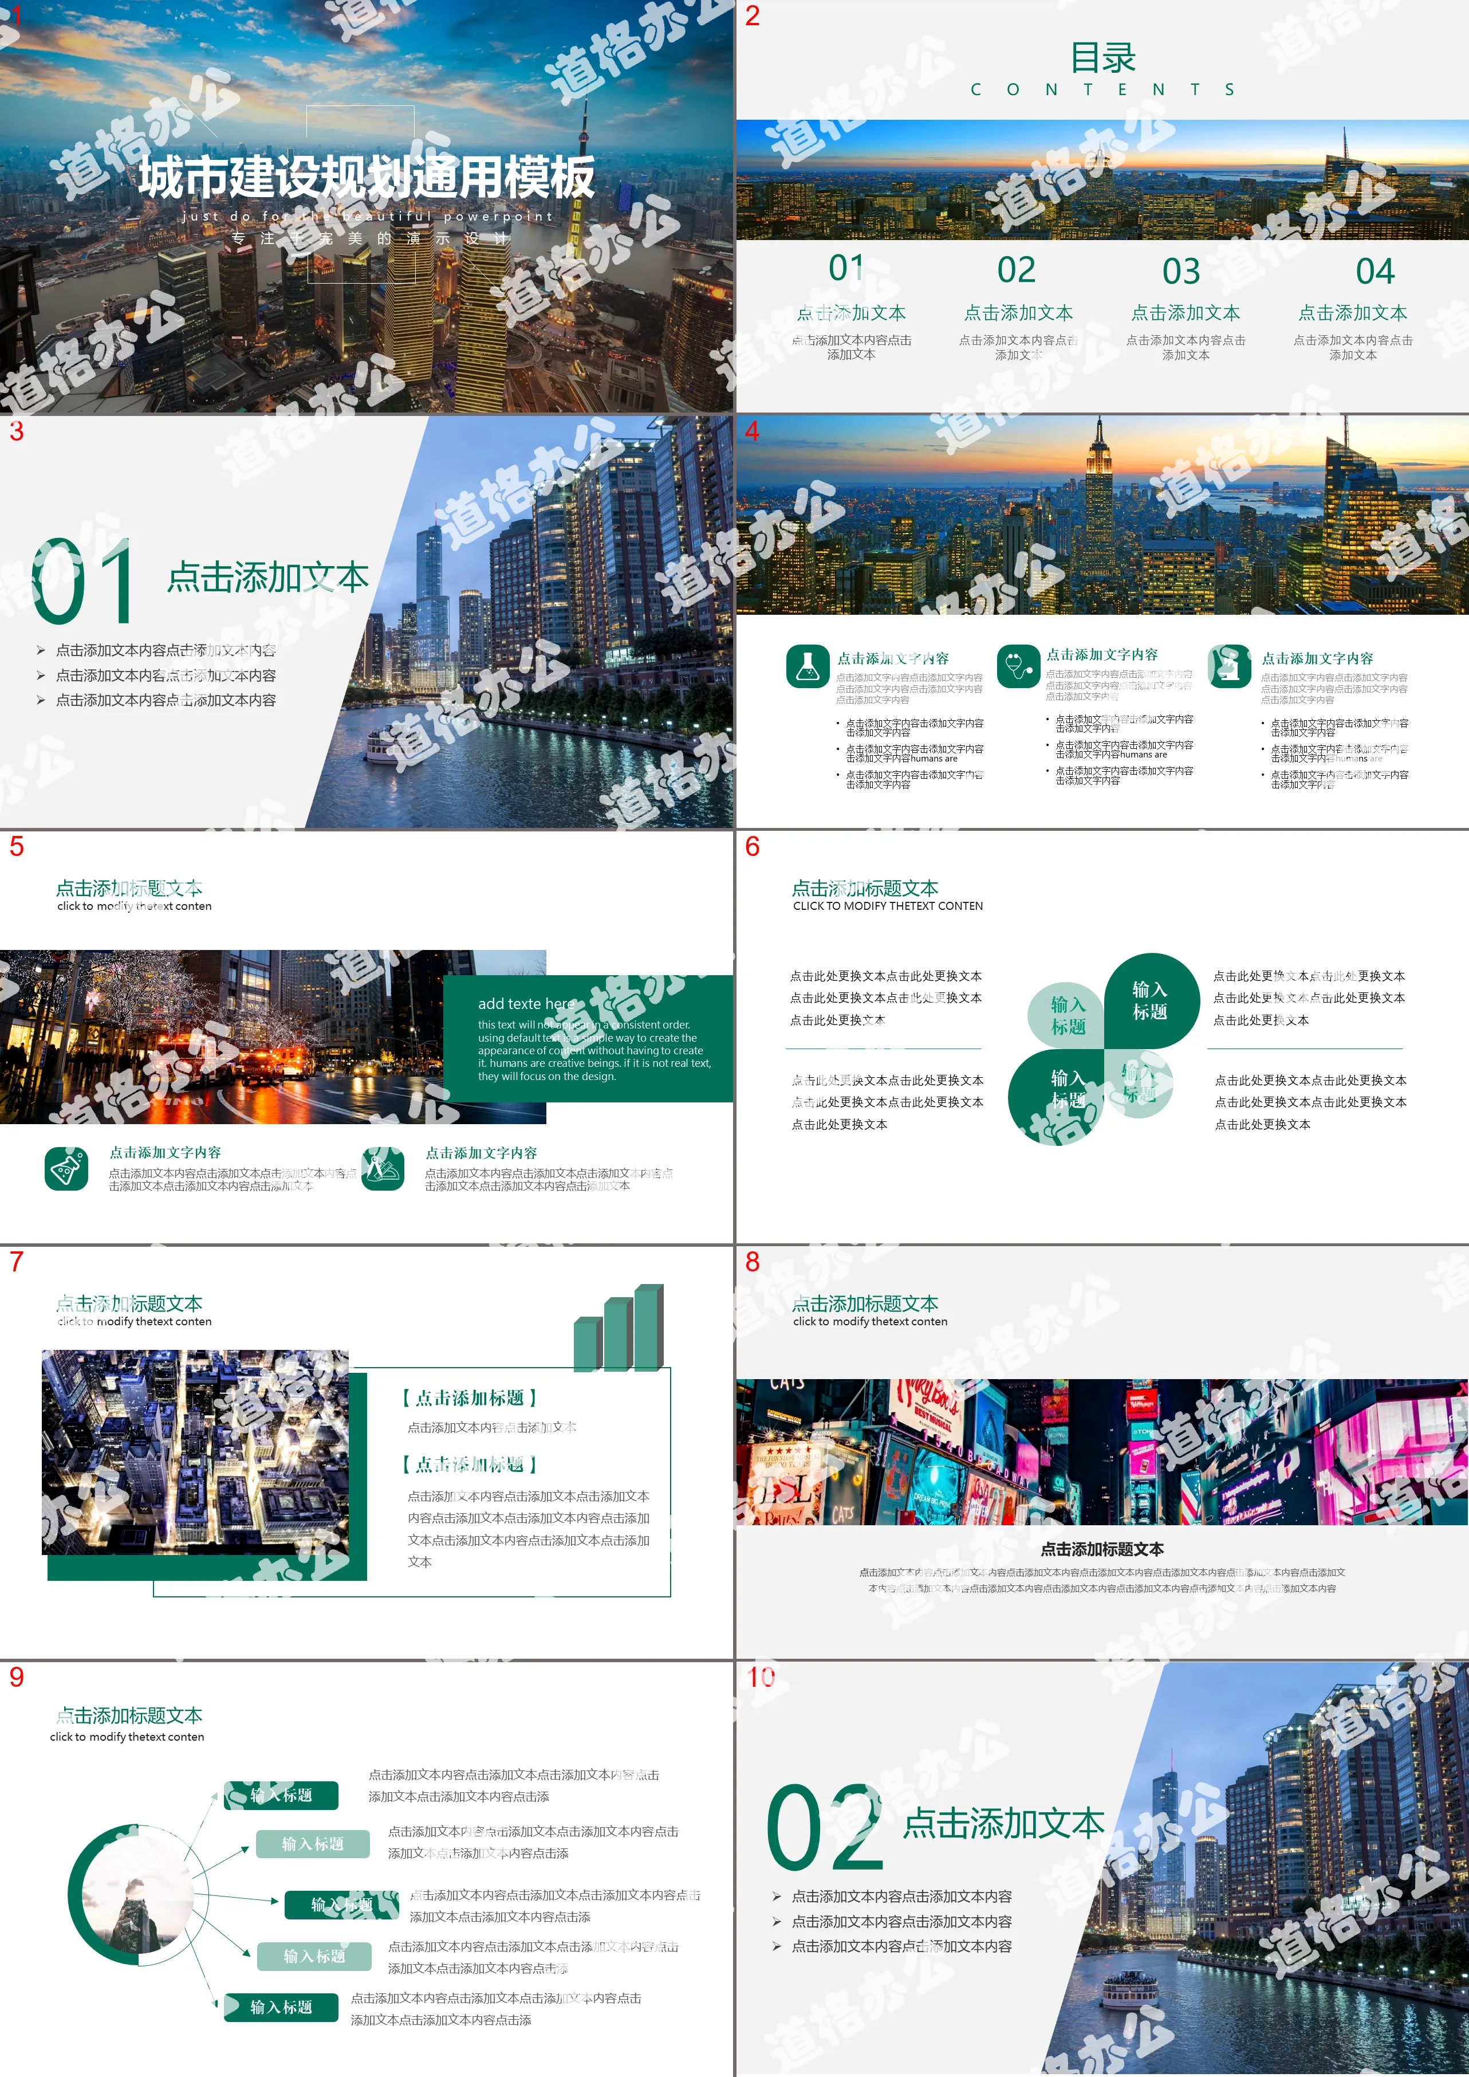Click the first 【点击添加标题】 heading in slide 7
Screen dimensions: 1469x2077
(470, 1398)
